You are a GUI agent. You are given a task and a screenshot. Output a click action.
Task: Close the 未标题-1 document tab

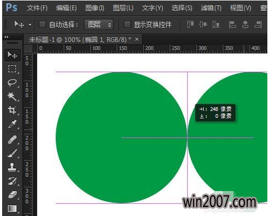[137, 39]
